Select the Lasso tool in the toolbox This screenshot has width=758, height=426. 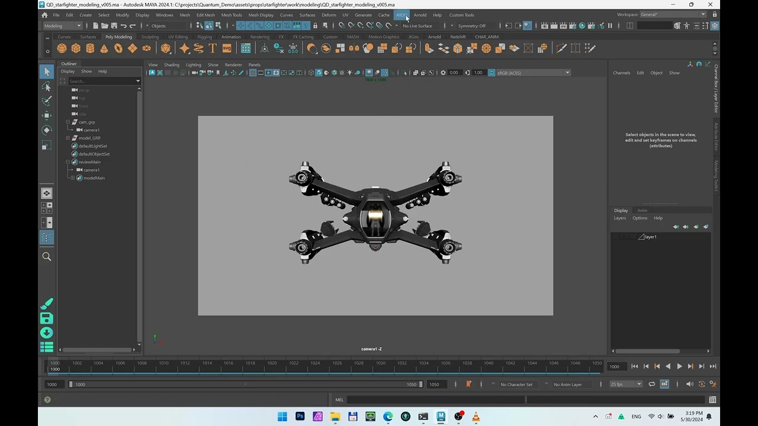pos(47,86)
